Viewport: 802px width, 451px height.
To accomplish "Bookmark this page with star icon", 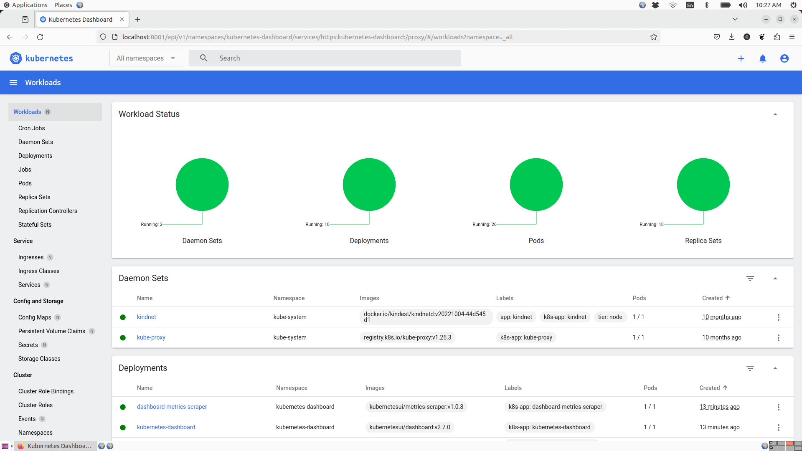I will [654, 37].
